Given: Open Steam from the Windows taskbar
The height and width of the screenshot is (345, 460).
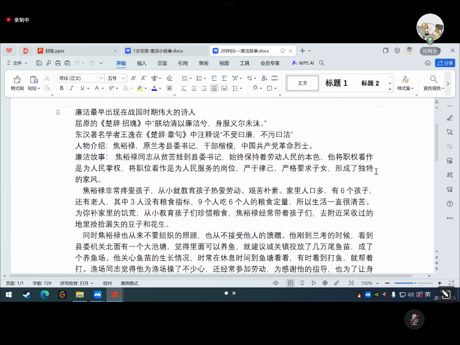Looking at the screenshot, I should pos(27,294).
